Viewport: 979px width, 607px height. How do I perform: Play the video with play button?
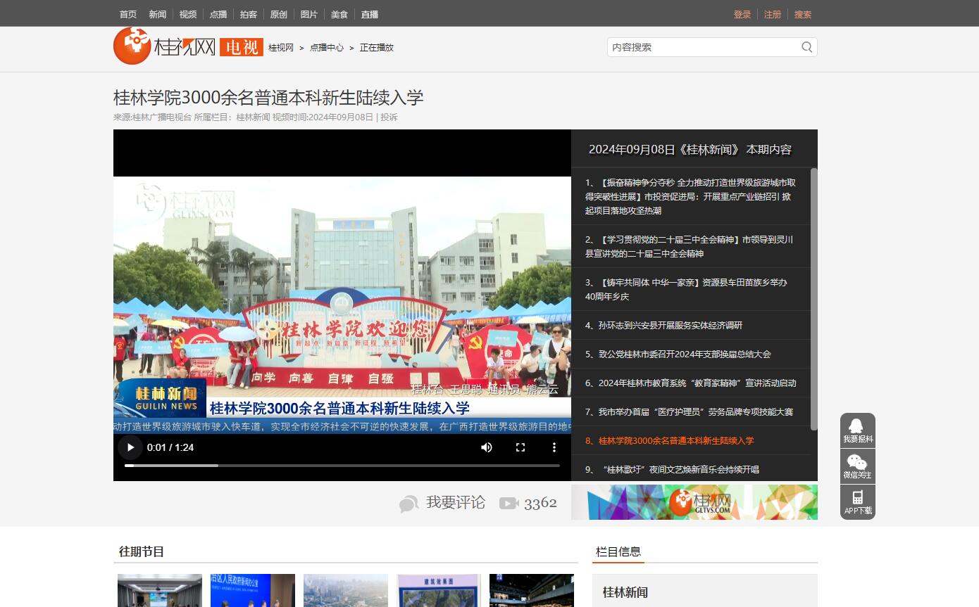(x=130, y=447)
